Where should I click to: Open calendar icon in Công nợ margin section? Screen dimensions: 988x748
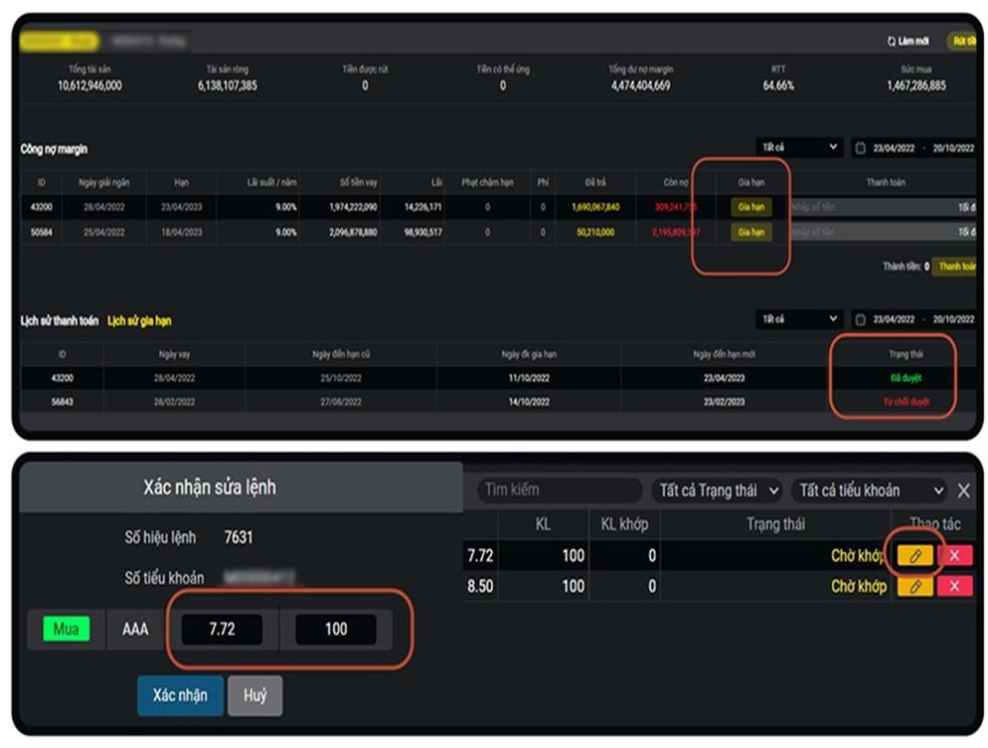click(x=861, y=148)
